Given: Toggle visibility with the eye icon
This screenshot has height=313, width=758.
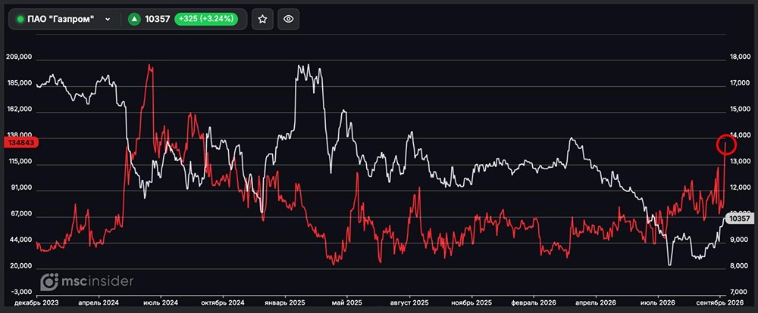Looking at the screenshot, I should click(x=289, y=20).
